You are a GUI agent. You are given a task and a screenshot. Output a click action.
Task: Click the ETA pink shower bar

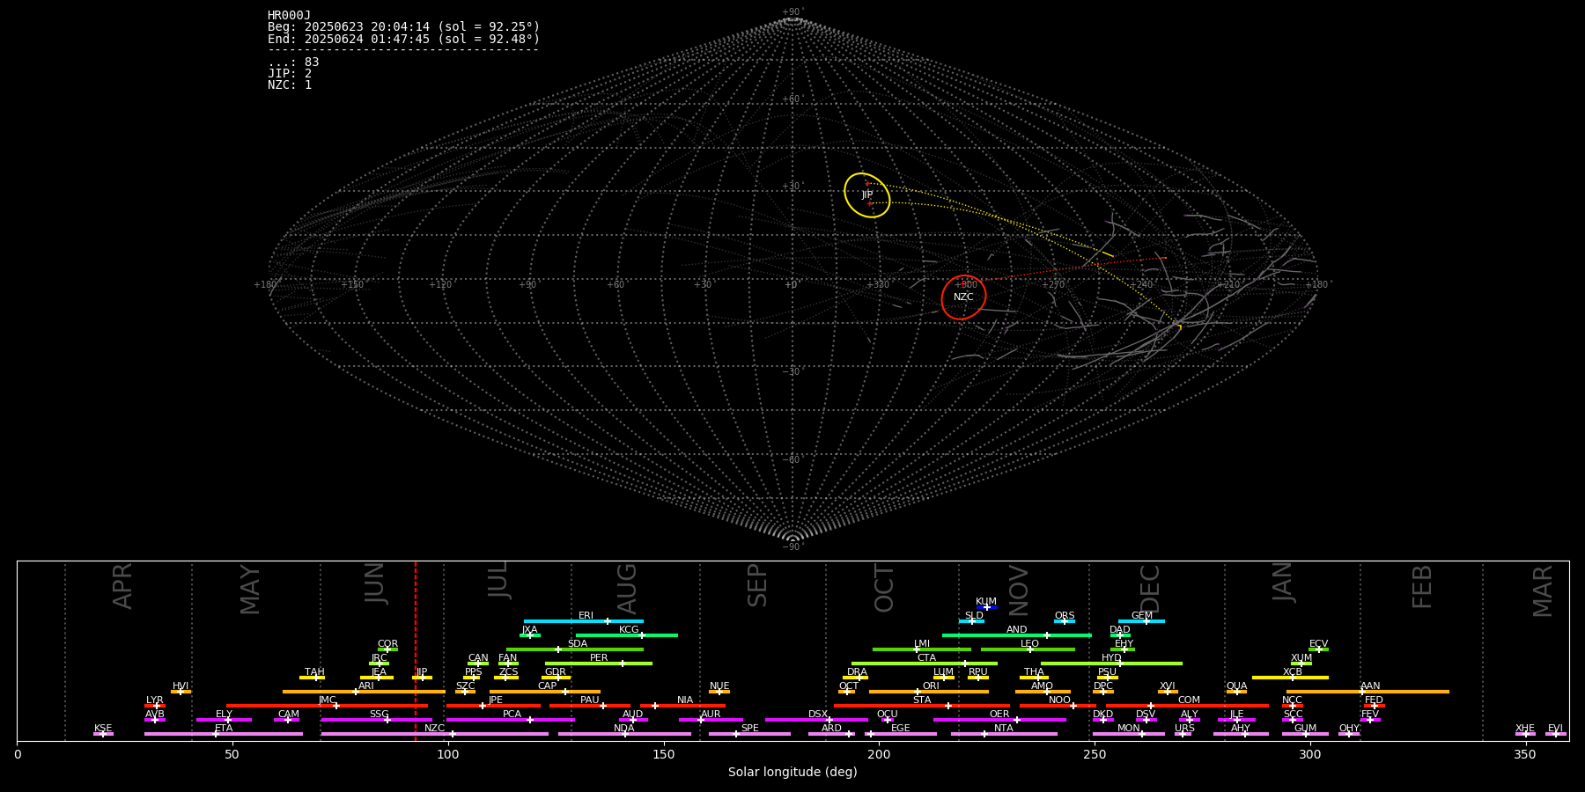point(224,734)
